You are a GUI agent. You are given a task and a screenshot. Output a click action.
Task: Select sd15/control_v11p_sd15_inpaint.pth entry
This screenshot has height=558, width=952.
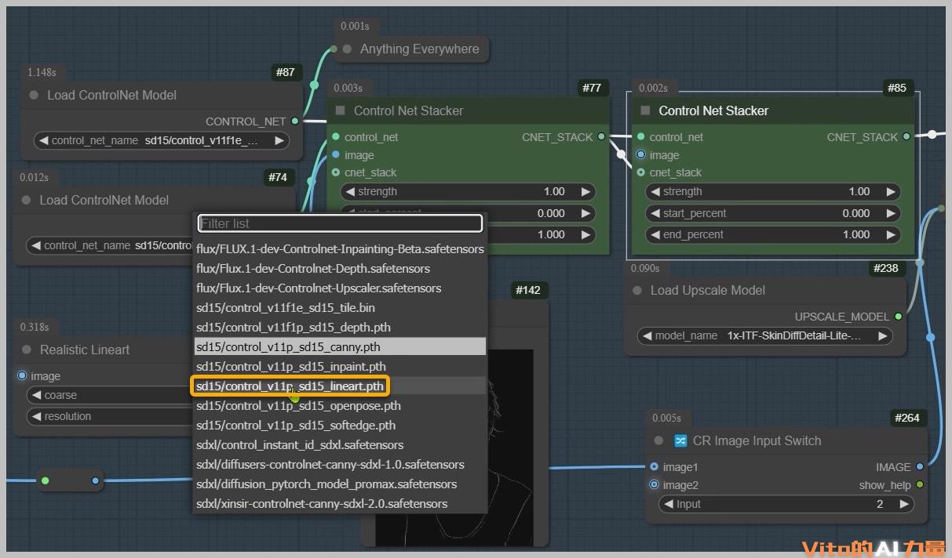click(340, 366)
